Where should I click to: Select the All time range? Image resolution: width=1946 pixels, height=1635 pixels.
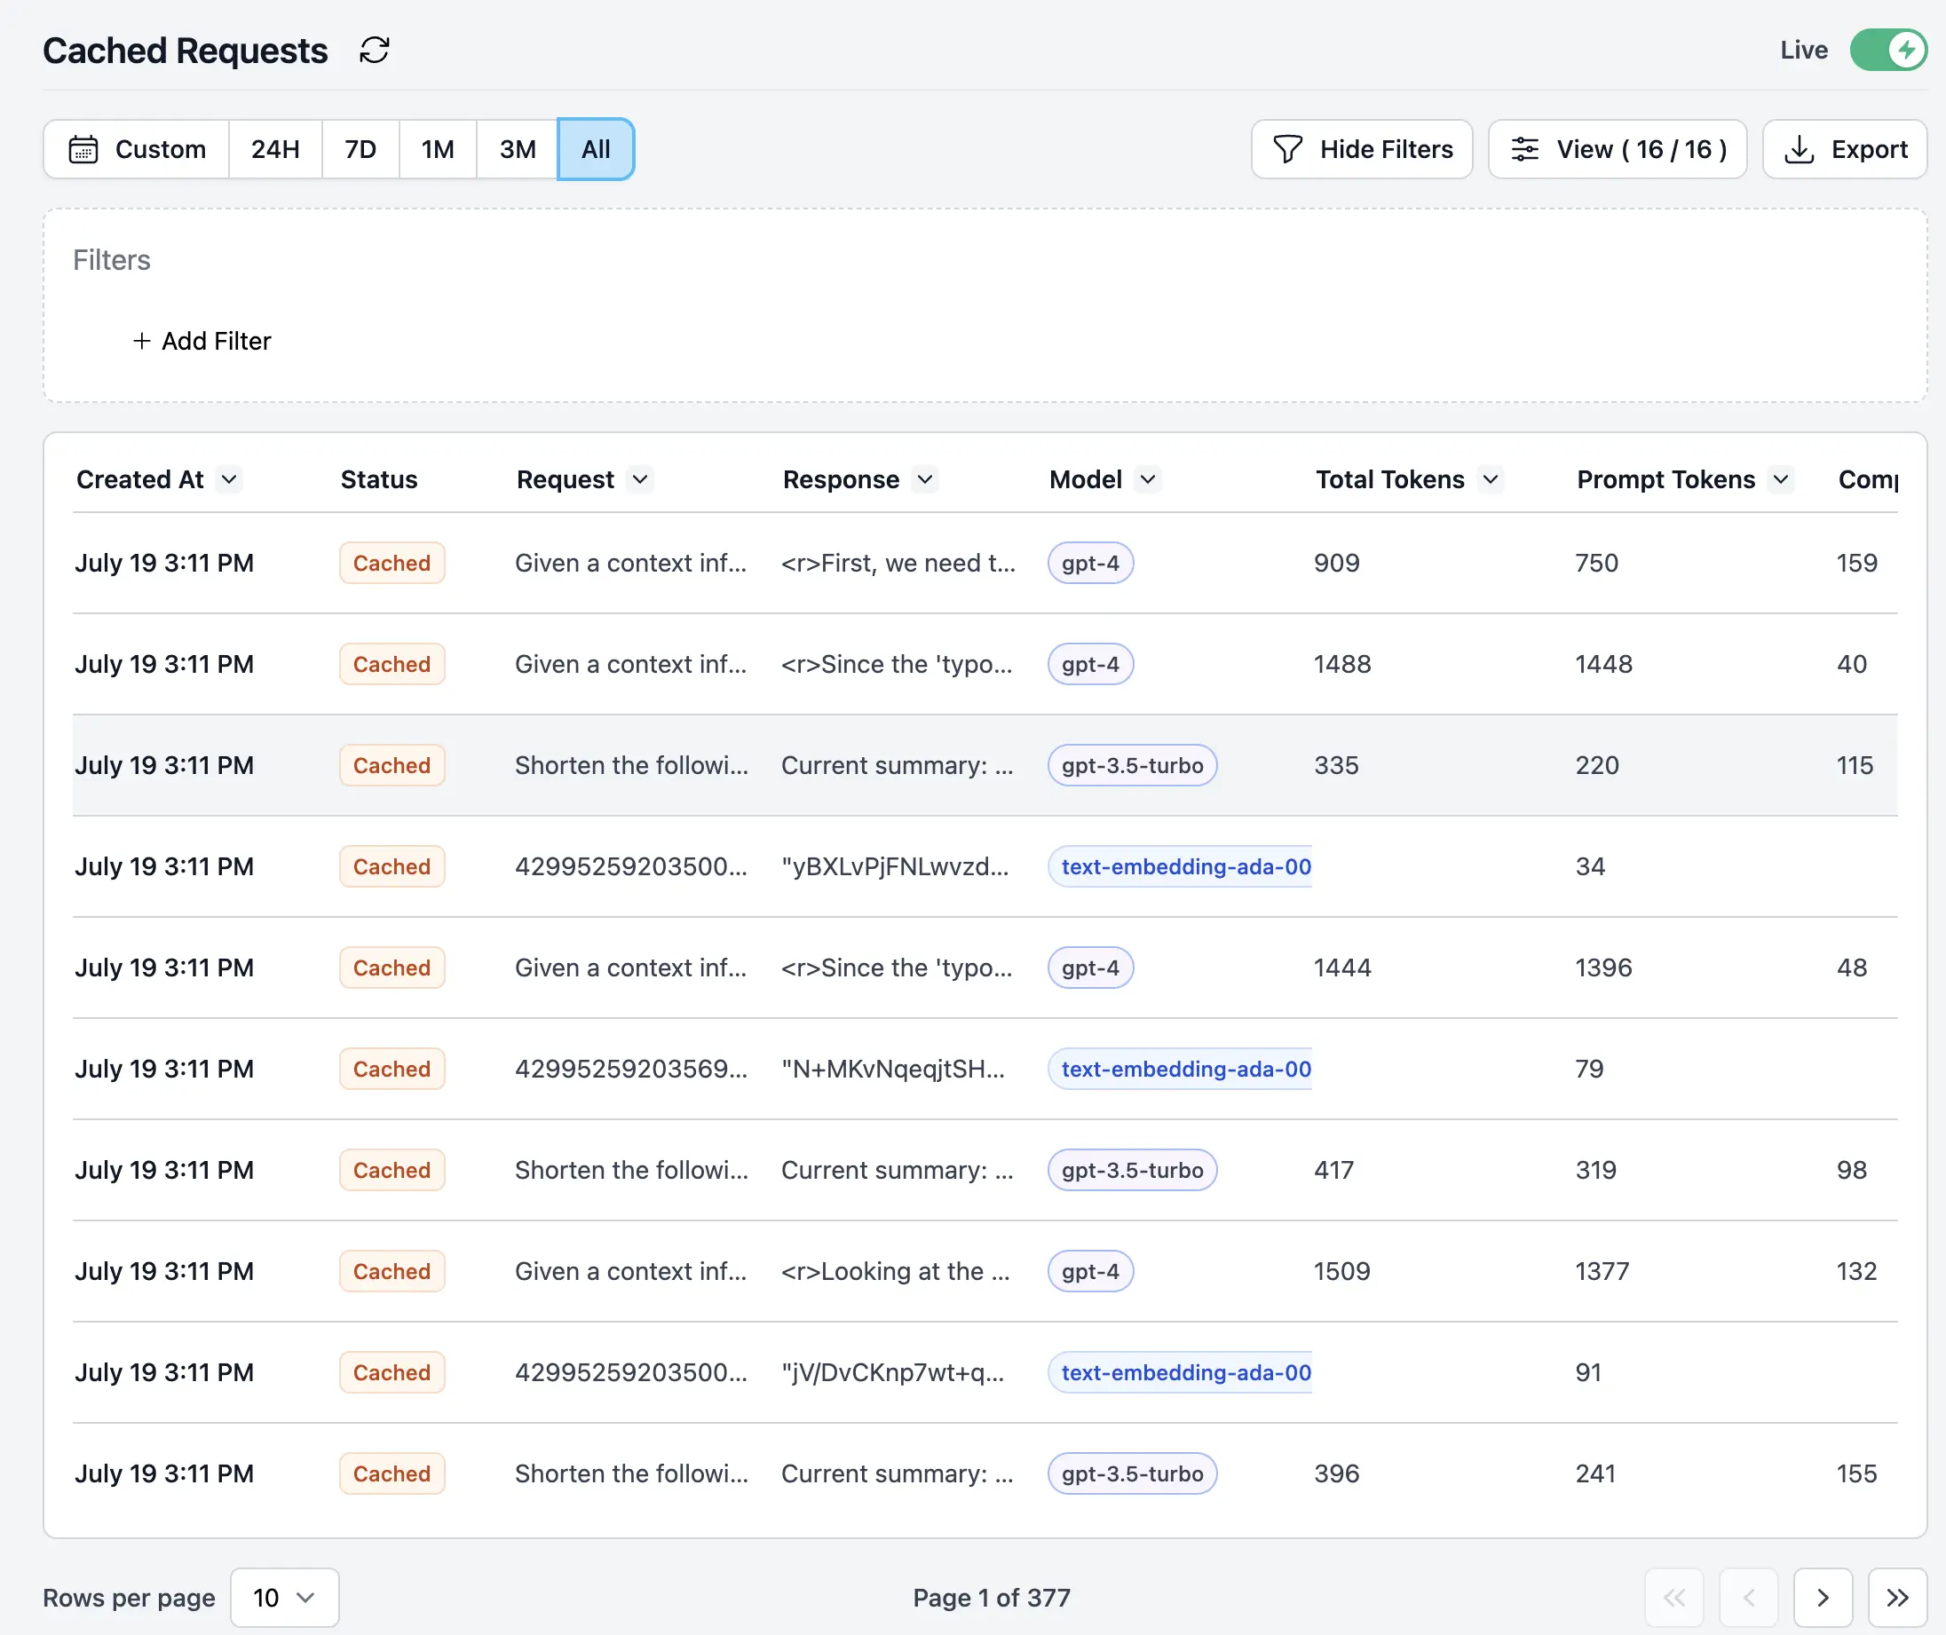point(596,149)
